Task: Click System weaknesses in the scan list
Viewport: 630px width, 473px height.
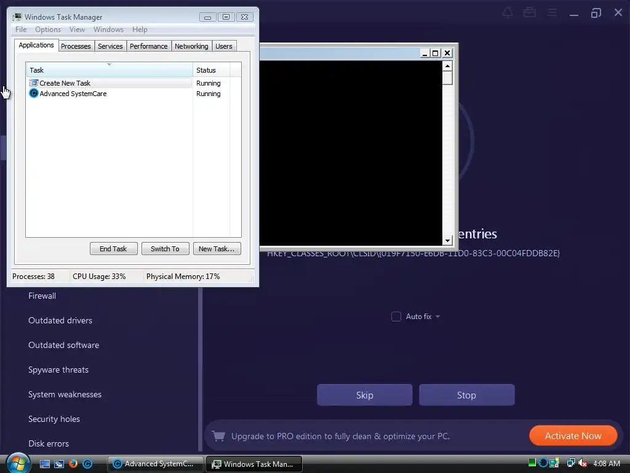Action: coord(65,395)
